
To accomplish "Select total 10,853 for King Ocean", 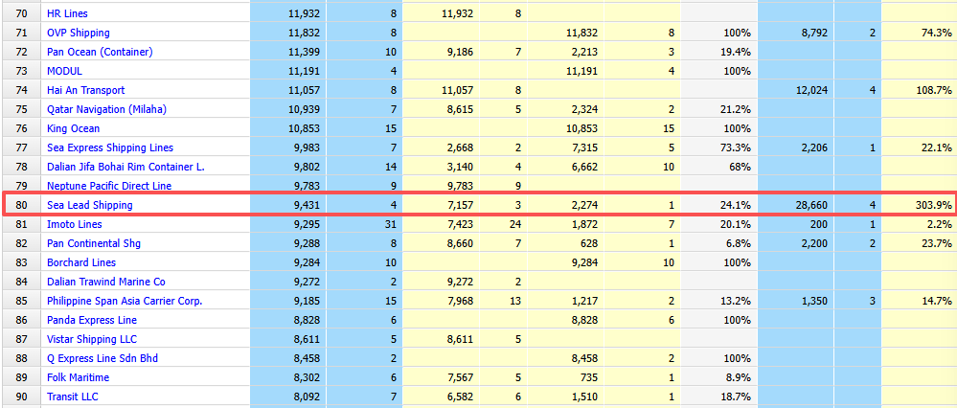I will 304,128.
